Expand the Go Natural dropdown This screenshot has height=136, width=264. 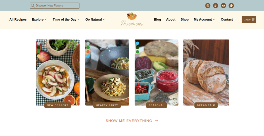tap(95, 20)
